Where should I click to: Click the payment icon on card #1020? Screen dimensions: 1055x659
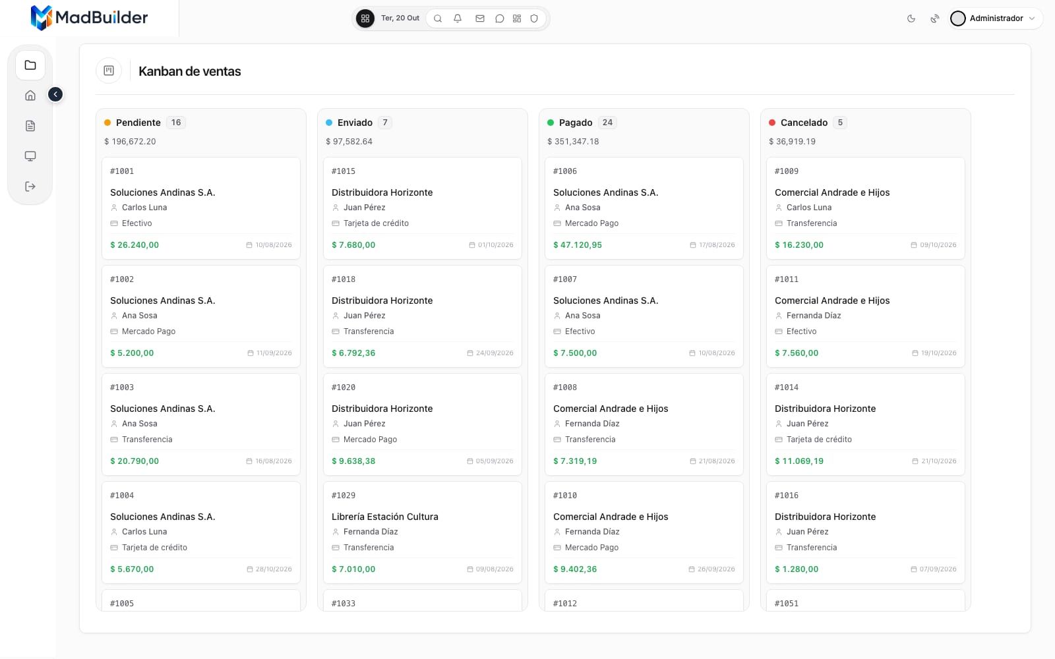click(336, 440)
